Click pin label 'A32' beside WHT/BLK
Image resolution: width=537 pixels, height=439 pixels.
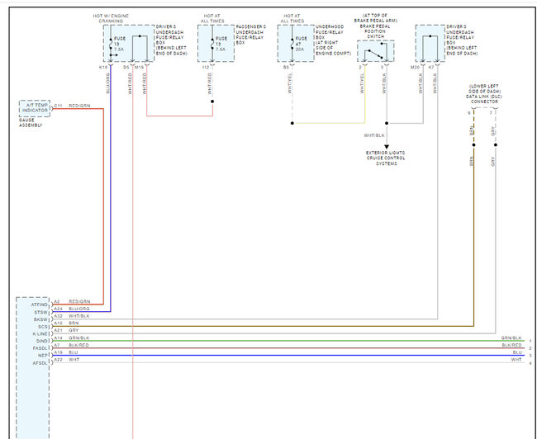coord(58,316)
